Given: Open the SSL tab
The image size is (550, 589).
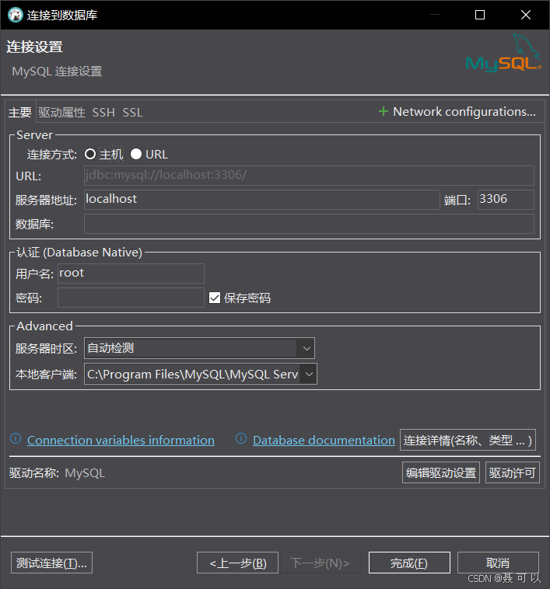Looking at the screenshot, I should (x=132, y=113).
